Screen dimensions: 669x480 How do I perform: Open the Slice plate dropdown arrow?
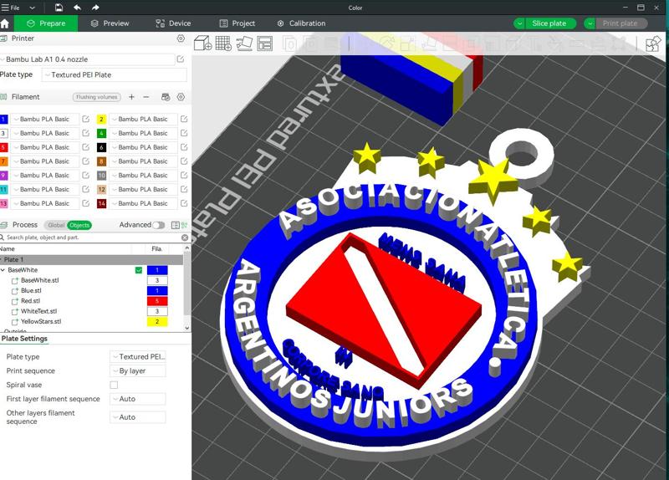[x=519, y=23]
